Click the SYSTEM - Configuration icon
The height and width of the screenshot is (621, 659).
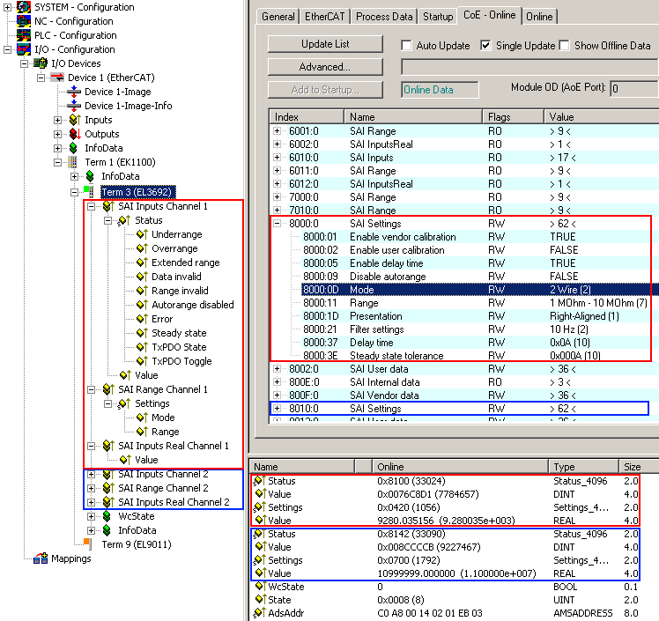[24, 7]
